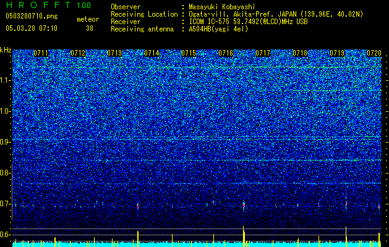This screenshot has height=247, width=389.
Task: Click the 0.8 kHz axis label
Action: (x=6, y=173)
